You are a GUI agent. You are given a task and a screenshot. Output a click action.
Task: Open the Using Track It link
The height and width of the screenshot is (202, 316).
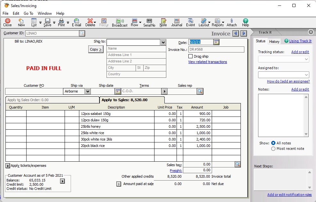(300, 41)
